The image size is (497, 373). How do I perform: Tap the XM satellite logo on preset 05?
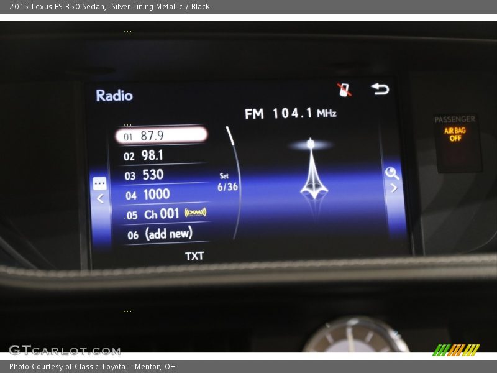(195, 212)
